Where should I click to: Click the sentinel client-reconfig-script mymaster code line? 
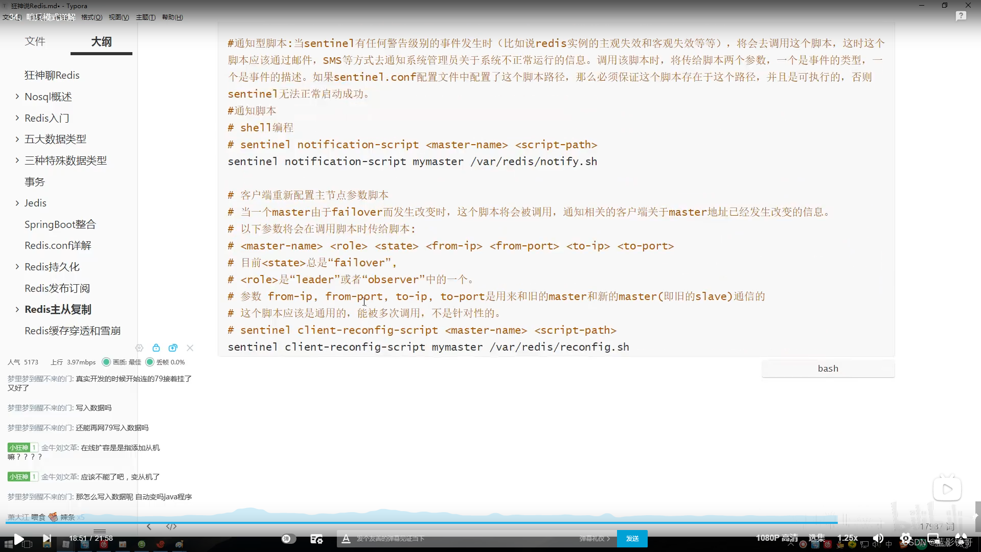[x=428, y=347]
